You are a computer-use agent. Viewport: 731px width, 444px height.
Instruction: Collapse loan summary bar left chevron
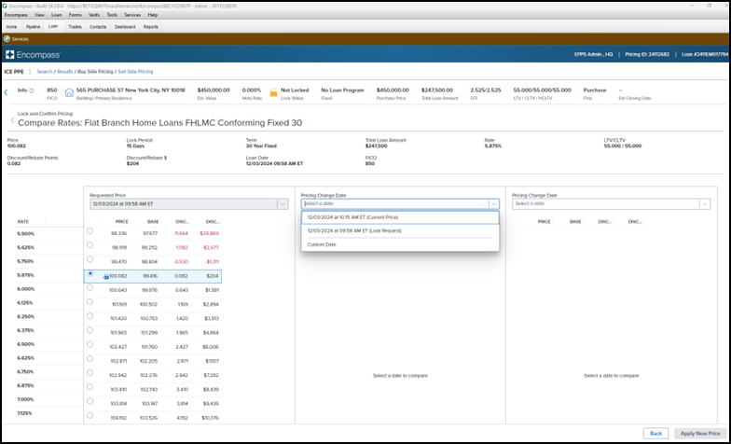[x=6, y=92]
